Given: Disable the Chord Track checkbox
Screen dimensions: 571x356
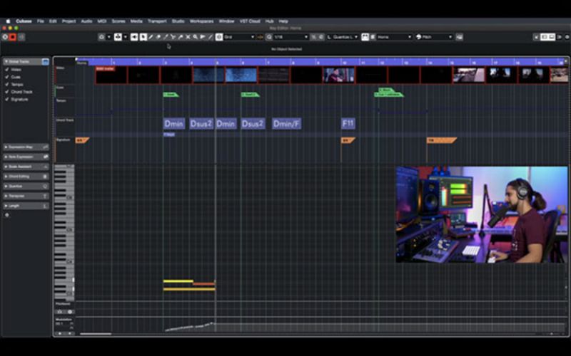Looking at the screenshot, I should [7, 92].
